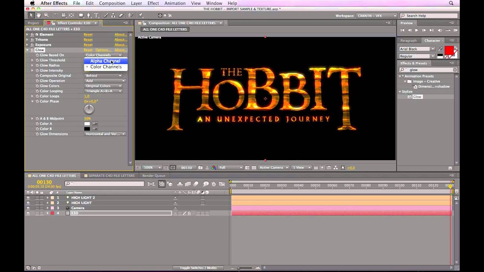The width and height of the screenshot is (484, 272).
Task: Open the Glow Operation Add dropdown
Action: tap(105, 81)
